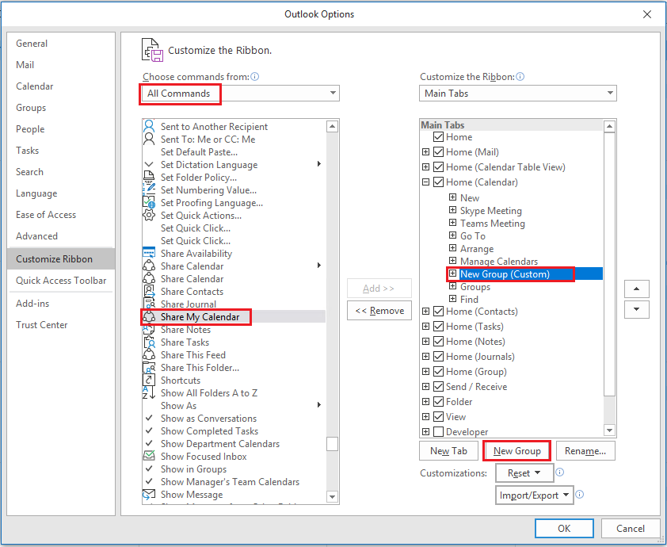Click the Set Folder Policy icon
Viewport: 667px width, 547px height.
149,177
